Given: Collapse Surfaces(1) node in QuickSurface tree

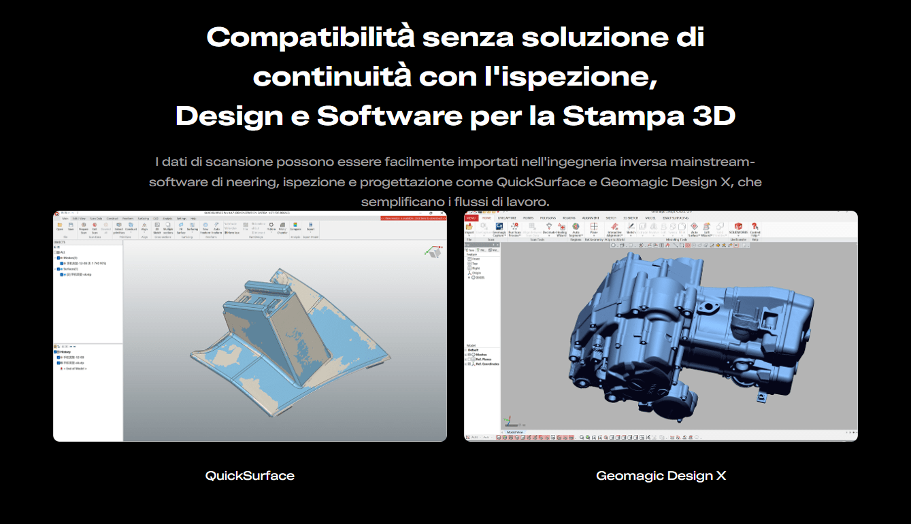Looking at the screenshot, I should (55, 269).
